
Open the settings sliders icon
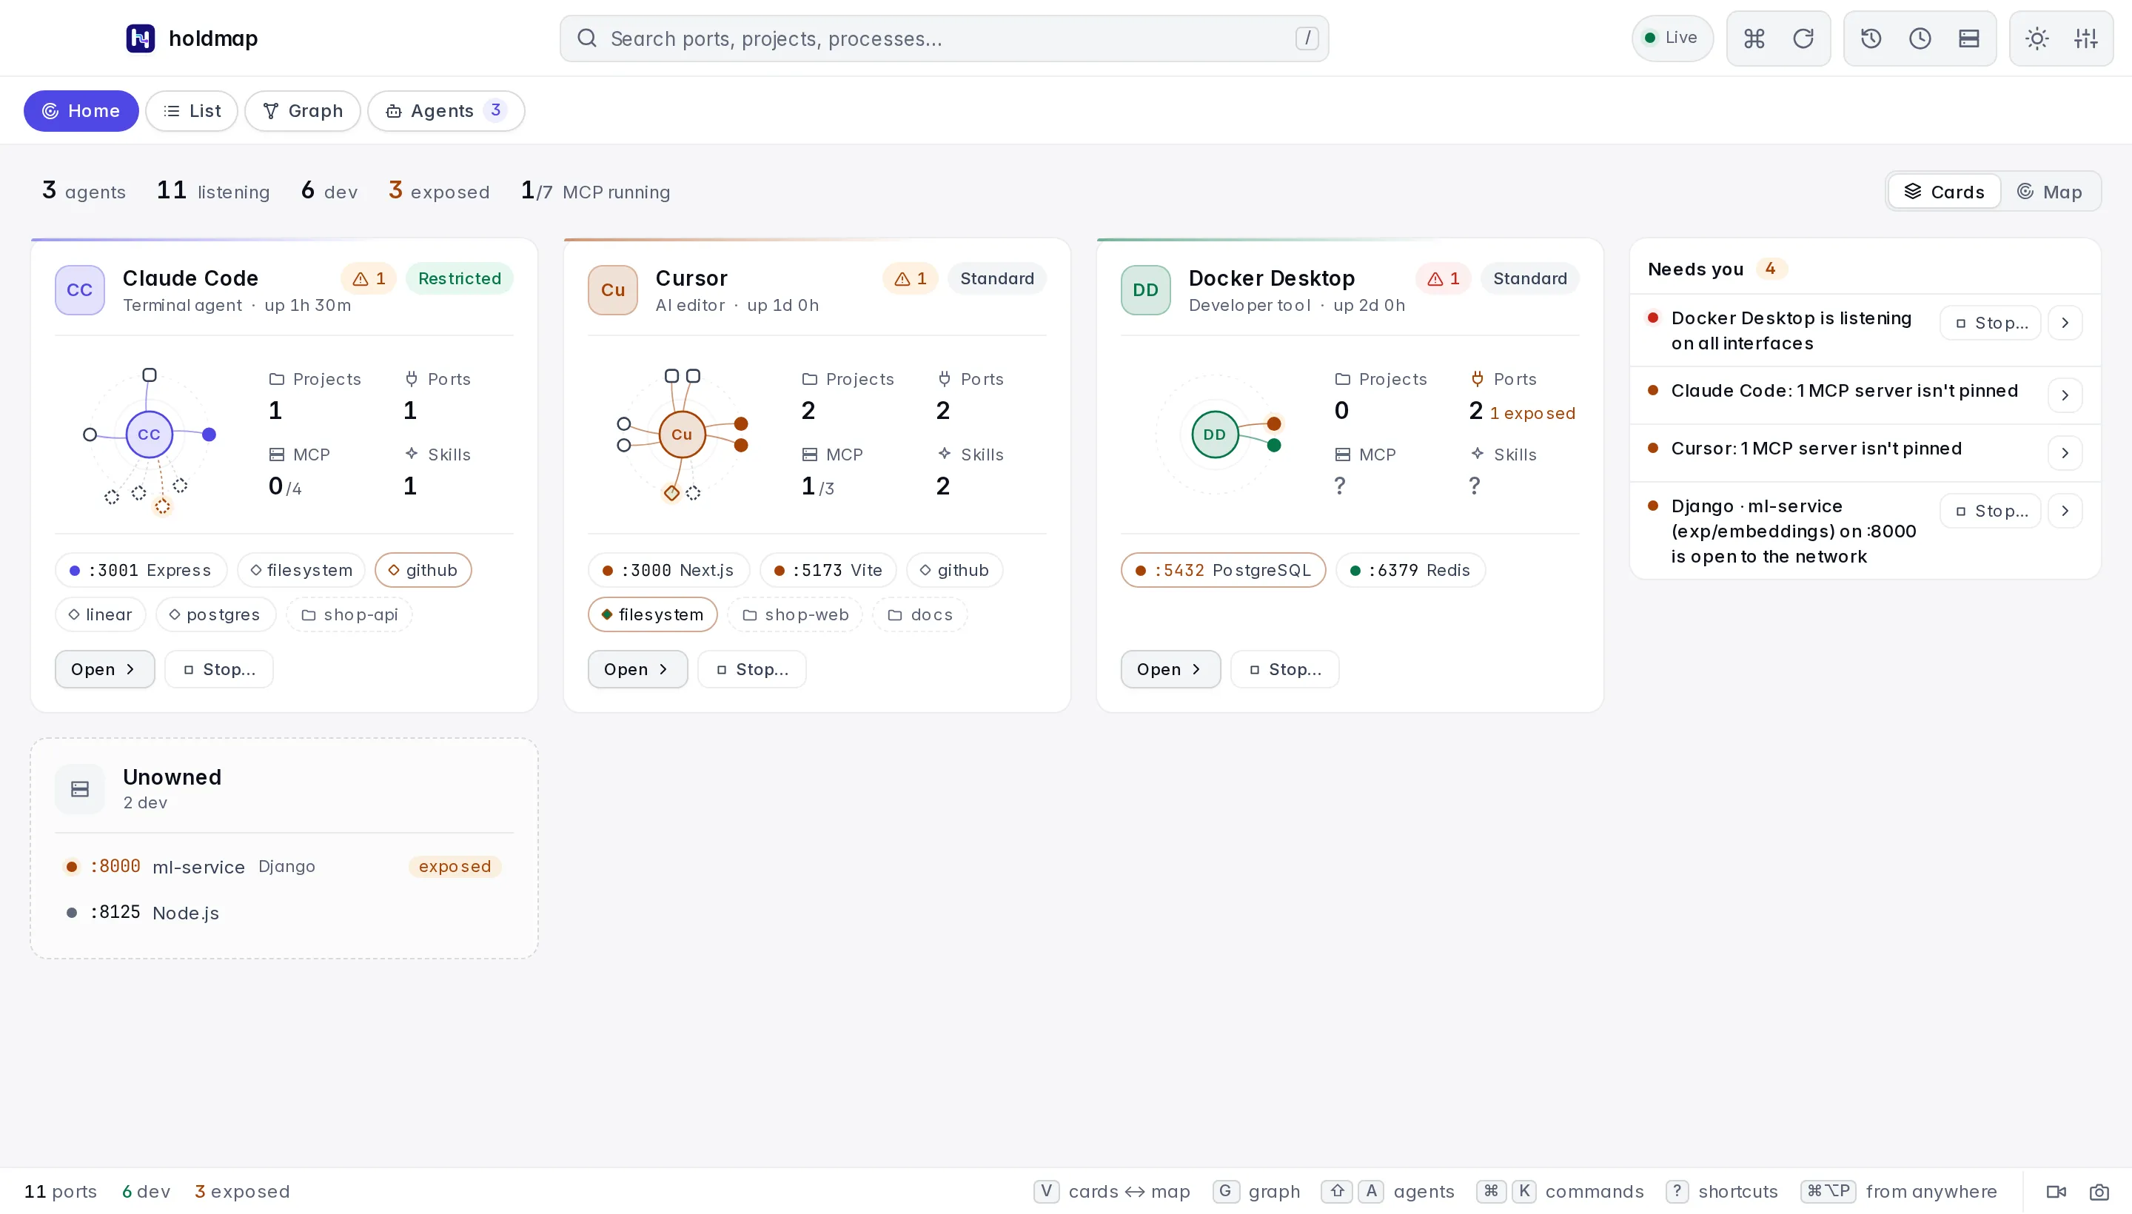click(x=2085, y=38)
